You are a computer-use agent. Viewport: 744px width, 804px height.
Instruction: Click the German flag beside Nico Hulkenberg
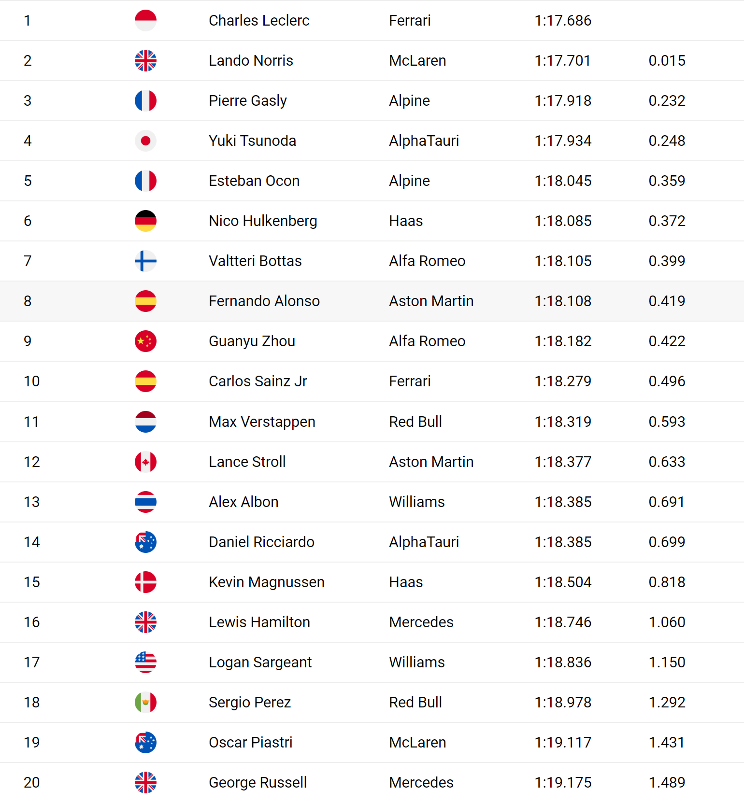point(145,221)
